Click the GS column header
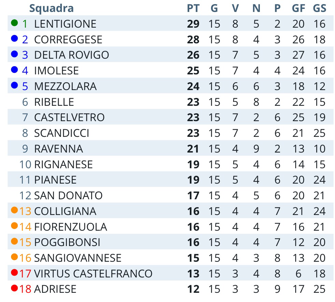This screenshot has width=335, height=302. click(320, 8)
